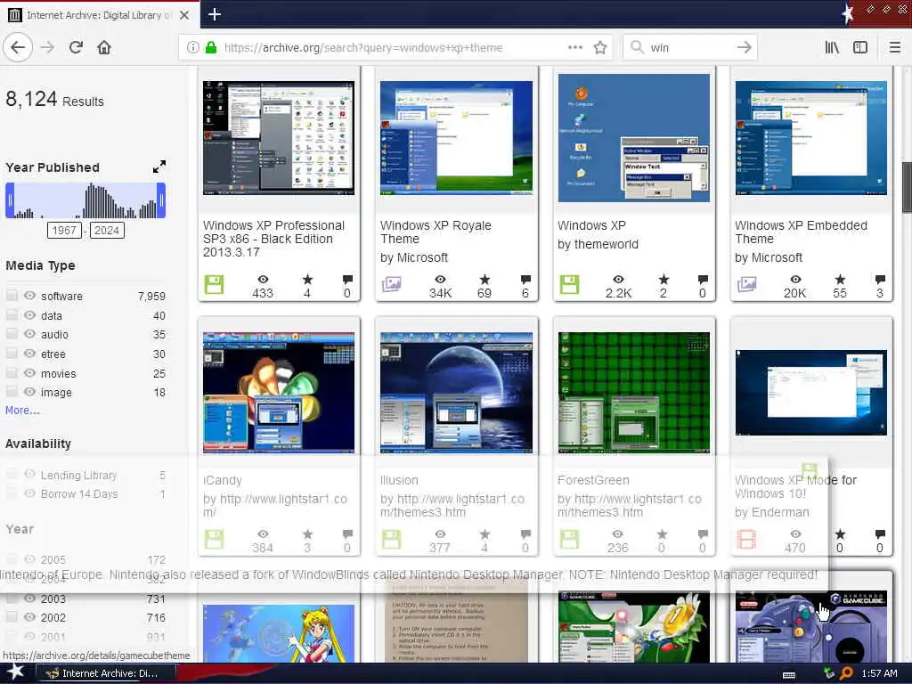The width and height of the screenshot is (912, 684).
Task: Select Internet Archive taskbar window button
Action: 108,673
